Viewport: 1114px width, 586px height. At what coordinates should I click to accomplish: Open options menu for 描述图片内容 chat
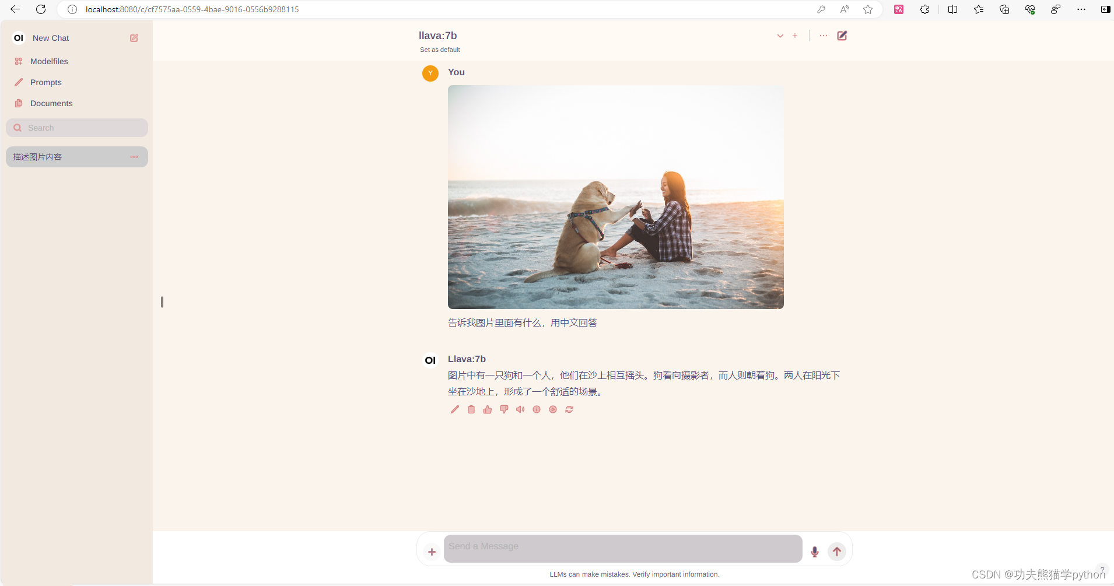tap(134, 157)
